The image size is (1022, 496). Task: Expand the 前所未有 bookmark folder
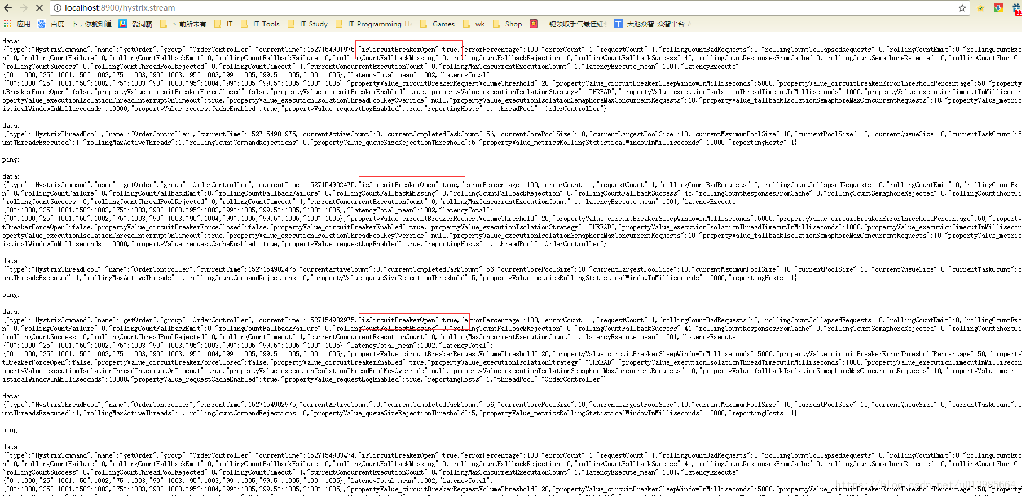[x=183, y=24]
